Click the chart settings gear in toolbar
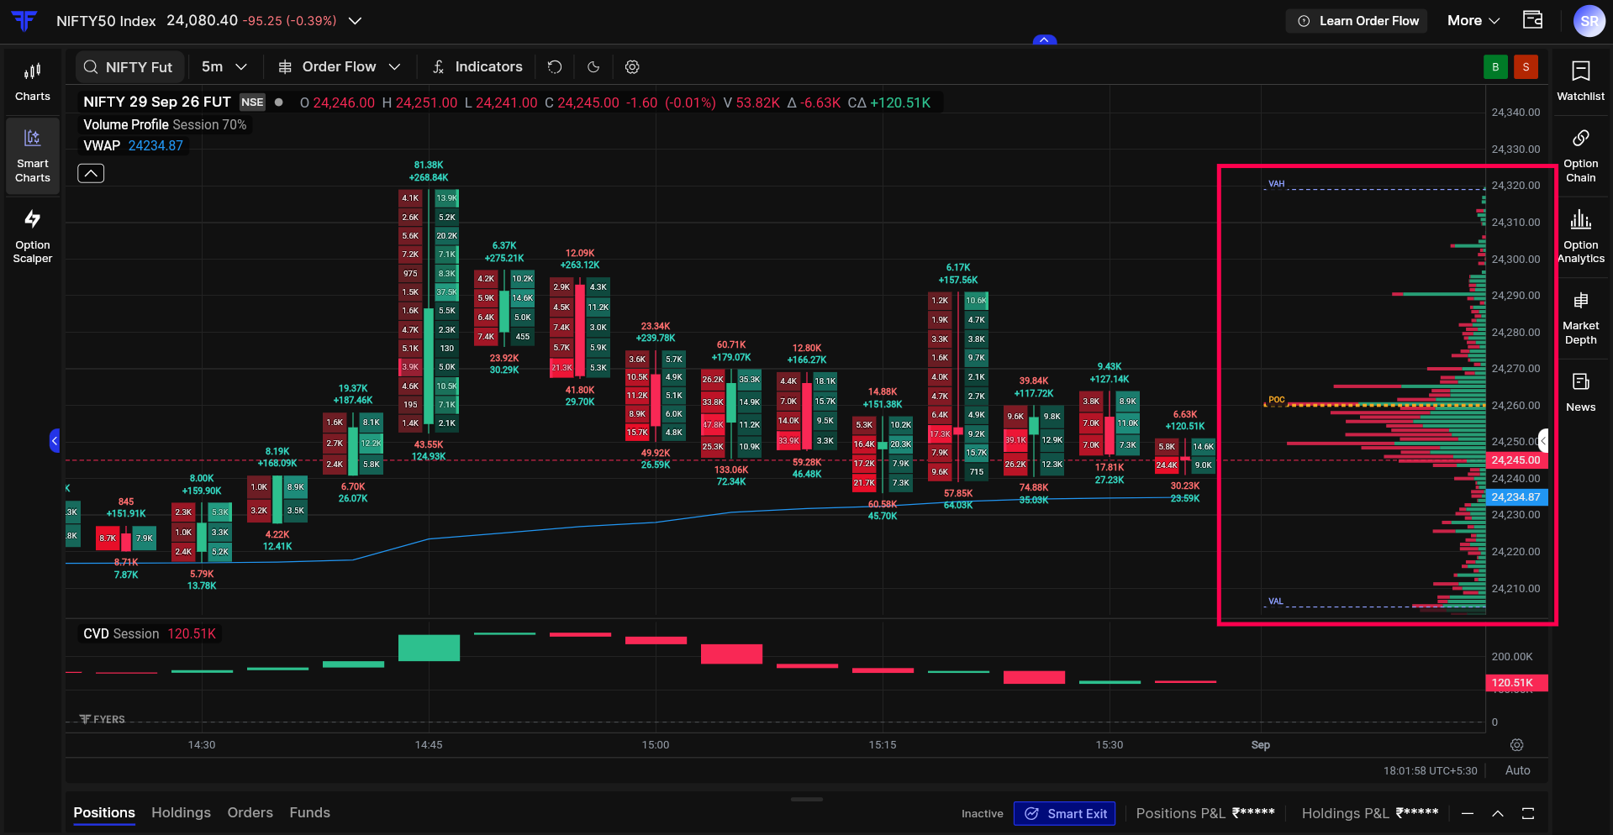 pyautogui.click(x=632, y=67)
